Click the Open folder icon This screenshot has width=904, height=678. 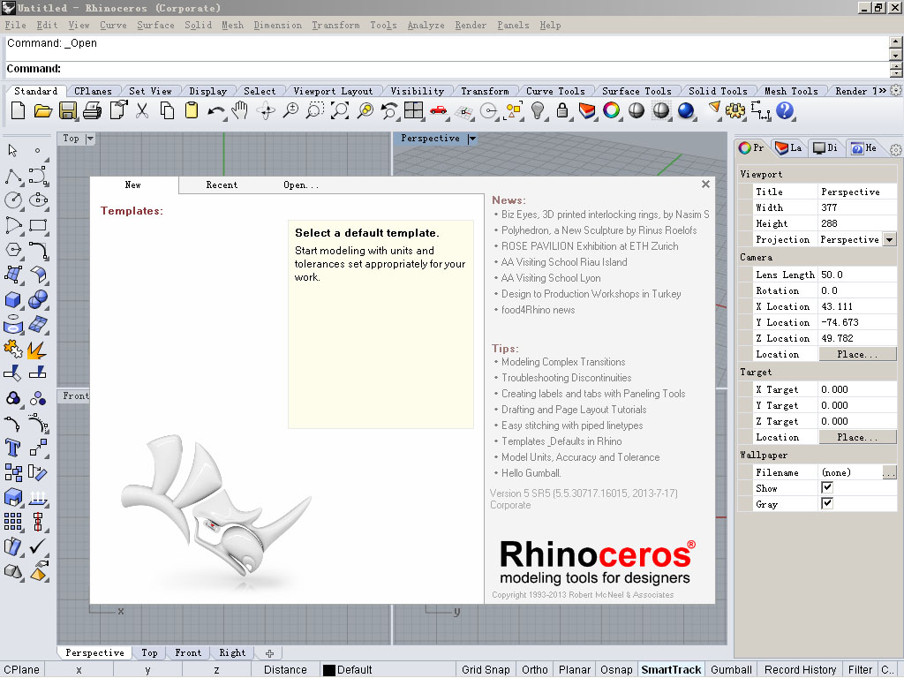tap(42, 110)
